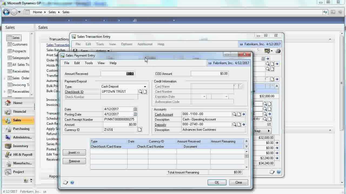
Task: Click the Next button in Sales Transaction Entry
Action: [262, 131]
